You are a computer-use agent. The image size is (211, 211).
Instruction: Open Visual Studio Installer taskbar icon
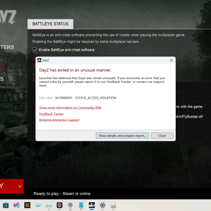pyautogui.click(x=16, y=205)
